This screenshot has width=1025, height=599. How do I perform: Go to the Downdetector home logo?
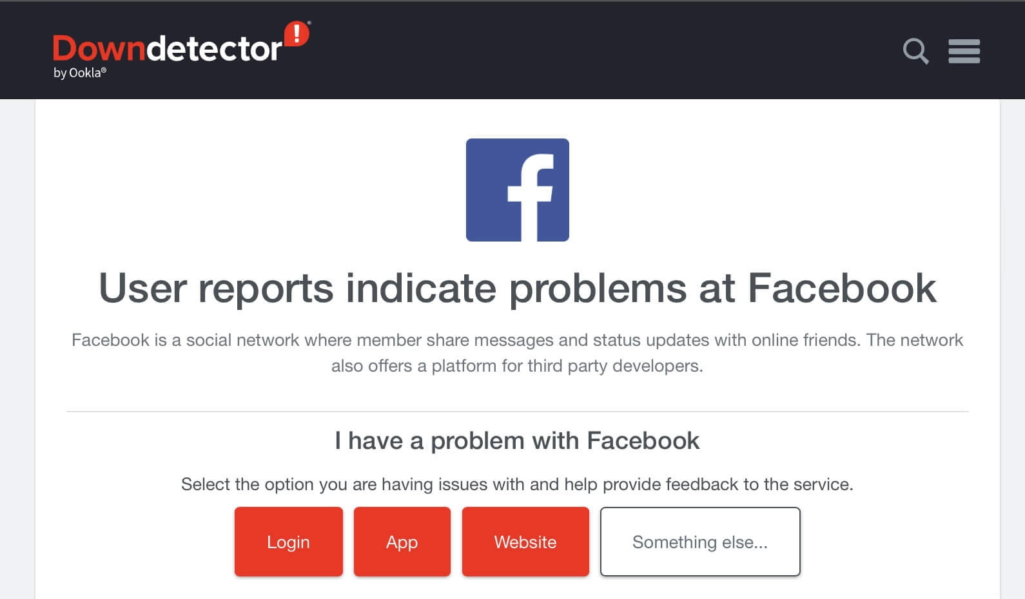(181, 50)
